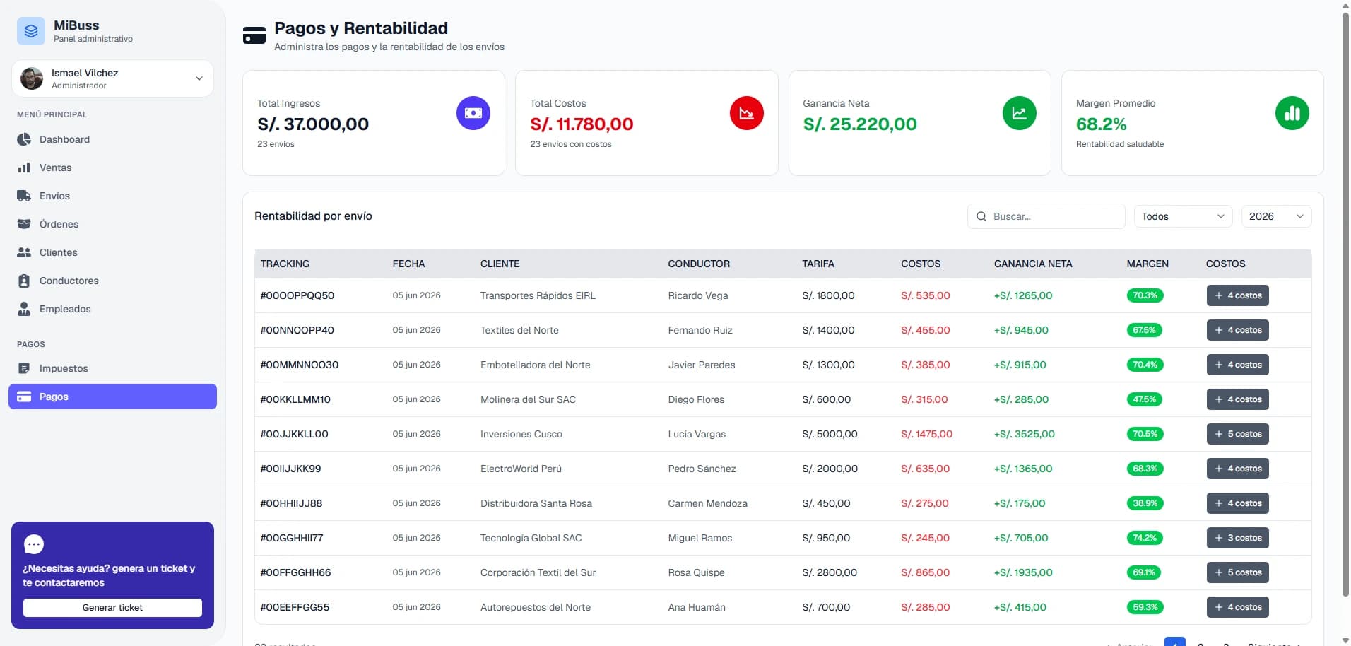
Task: Click the +S/. 415,00 net profit value
Action: pos(1020,607)
